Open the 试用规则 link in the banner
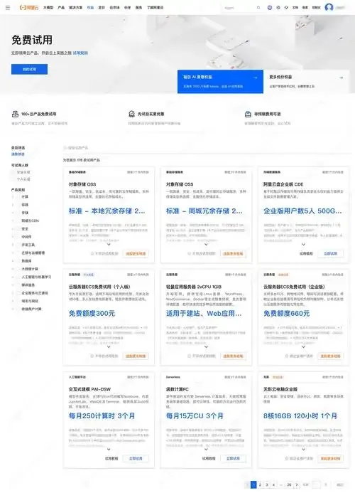The width and height of the screenshot is (355, 493). coord(80,53)
